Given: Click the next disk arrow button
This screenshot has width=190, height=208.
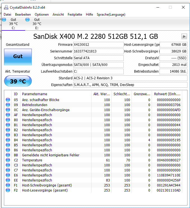Looking at the screenshot, I should (184, 36).
